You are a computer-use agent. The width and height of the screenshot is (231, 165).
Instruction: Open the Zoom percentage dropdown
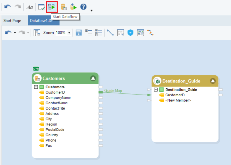point(70,33)
